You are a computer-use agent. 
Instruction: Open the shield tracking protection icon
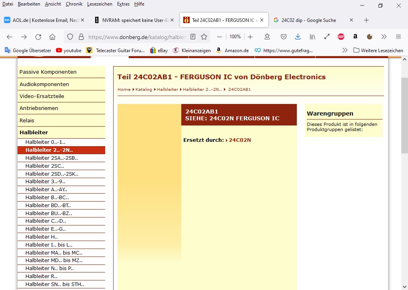click(70, 37)
